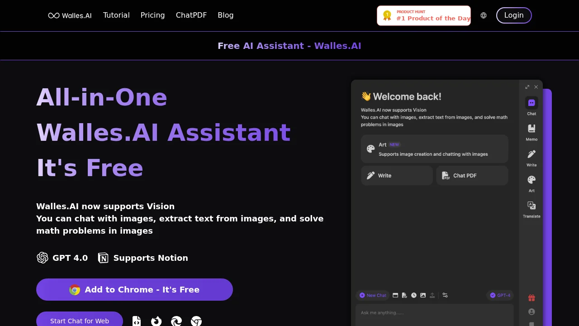Select the Write pencil sidebar icon
This screenshot has height=326, width=579.
532,154
